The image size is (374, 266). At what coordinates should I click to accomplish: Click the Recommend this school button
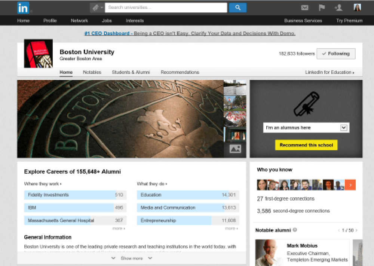pyautogui.click(x=306, y=145)
